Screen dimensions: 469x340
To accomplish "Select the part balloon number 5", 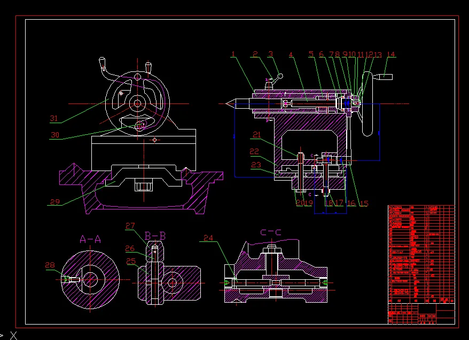I will pos(311,54).
